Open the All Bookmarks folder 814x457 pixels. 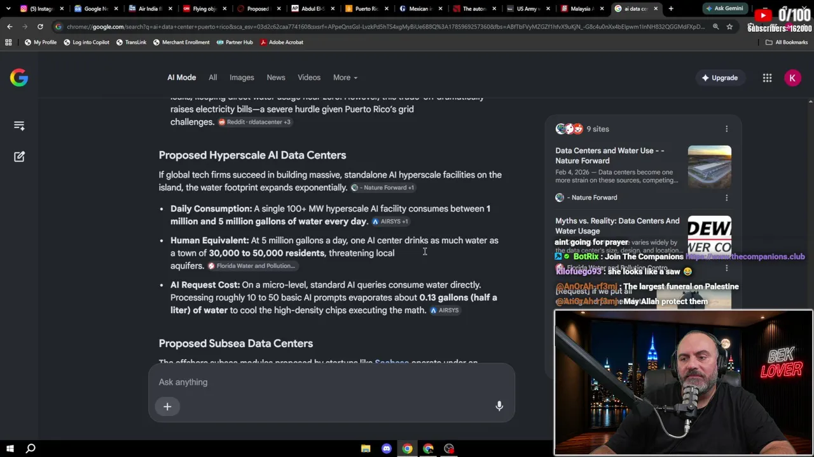[787, 42]
